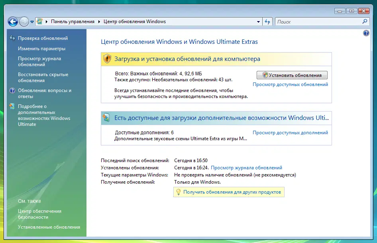Open Подробнее о дополнительных возможностях Windows Ultimate
Screen dimensions: 377x243
[x=44, y=115]
